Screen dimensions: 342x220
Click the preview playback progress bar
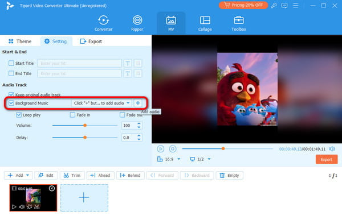point(227,148)
